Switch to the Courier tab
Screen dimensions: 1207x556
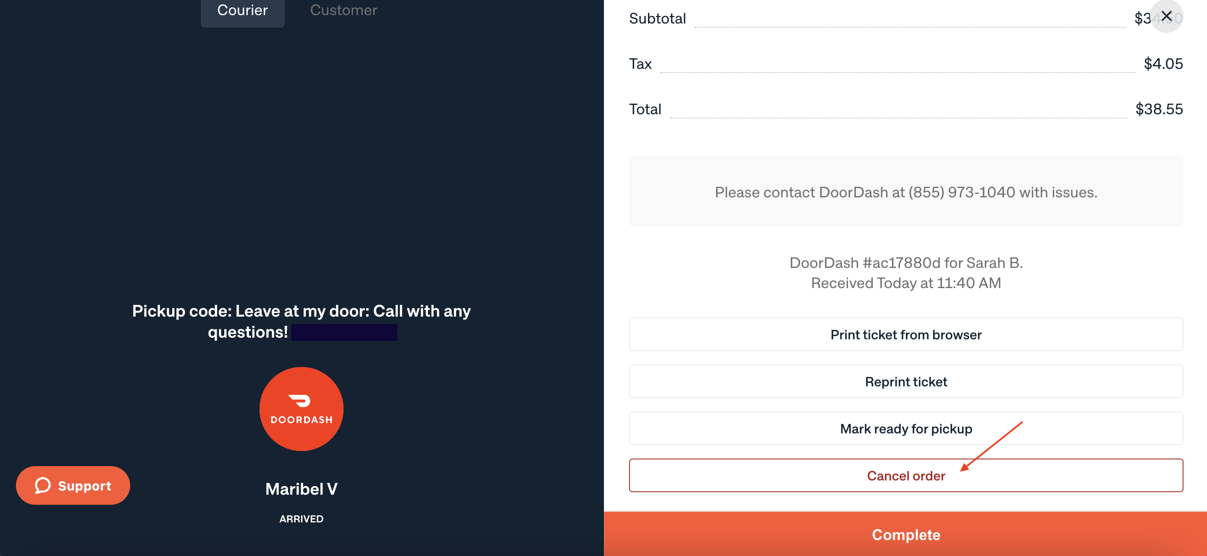[242, 10]
